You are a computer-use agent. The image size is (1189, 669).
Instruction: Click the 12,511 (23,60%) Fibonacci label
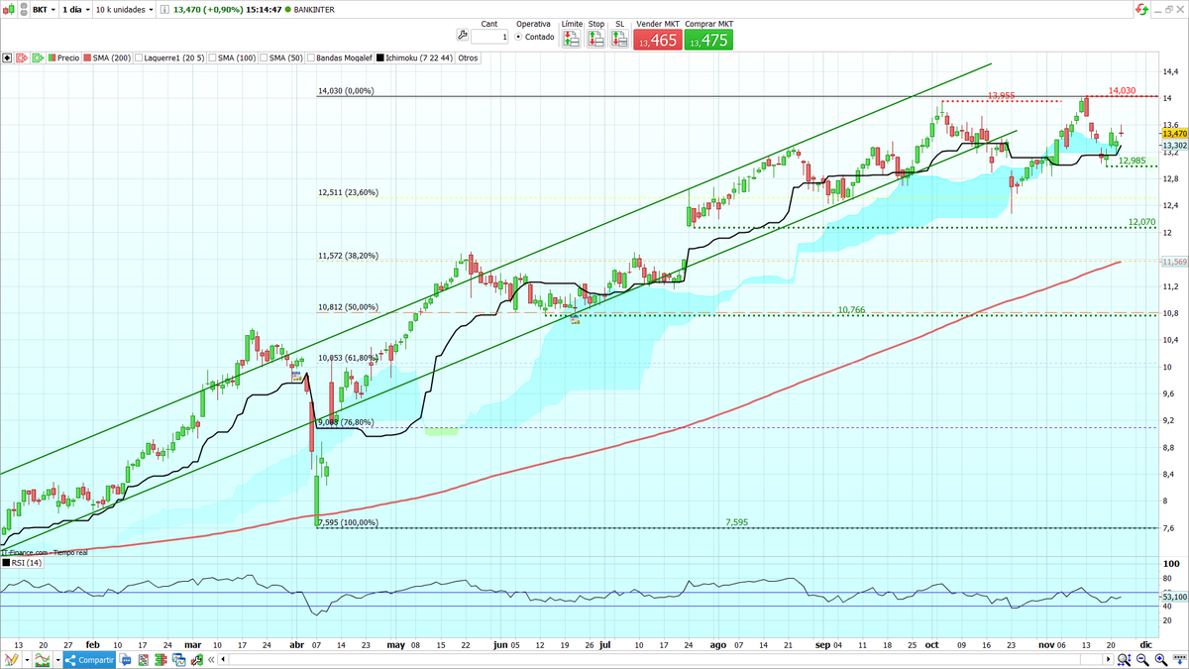tap(348, 192)
